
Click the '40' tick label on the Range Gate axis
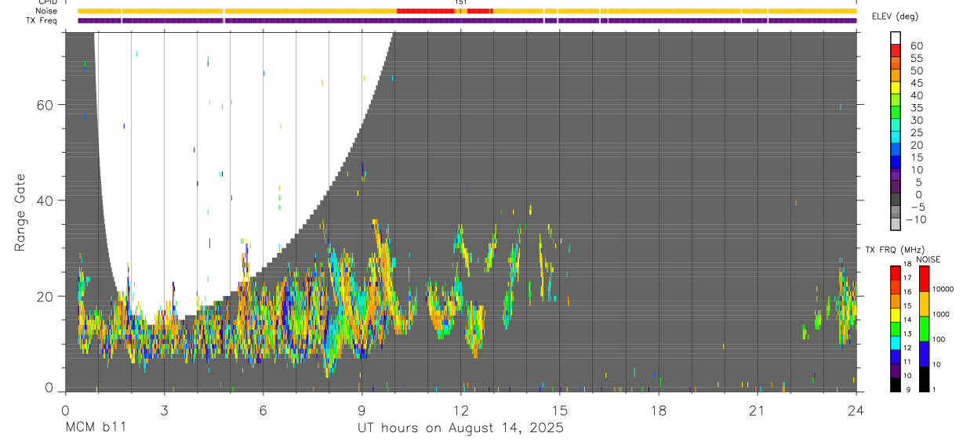pyautogui.click(x=45, y=200)
